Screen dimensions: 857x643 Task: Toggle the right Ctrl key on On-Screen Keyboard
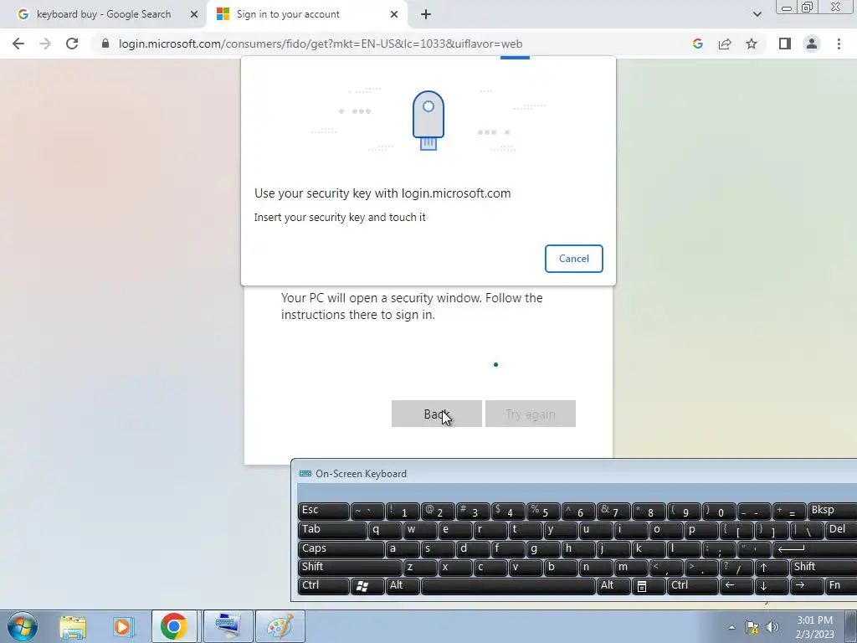[x=692, y=586]
